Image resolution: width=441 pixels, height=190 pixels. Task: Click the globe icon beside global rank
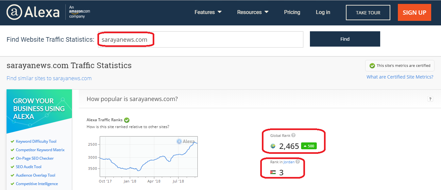pos(273,146)
